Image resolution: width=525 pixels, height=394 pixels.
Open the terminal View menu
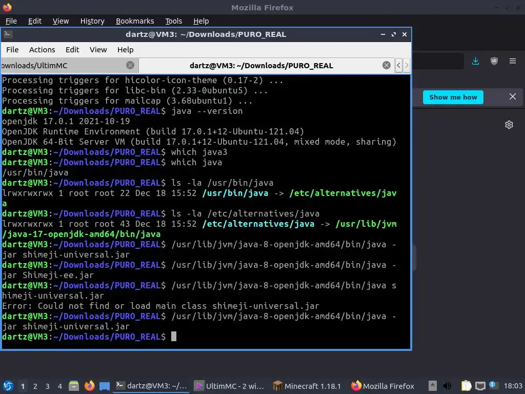98,50
